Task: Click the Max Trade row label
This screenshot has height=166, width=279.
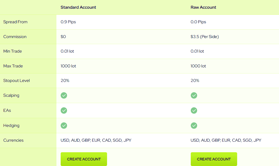Action: click(x=13, y=66)
